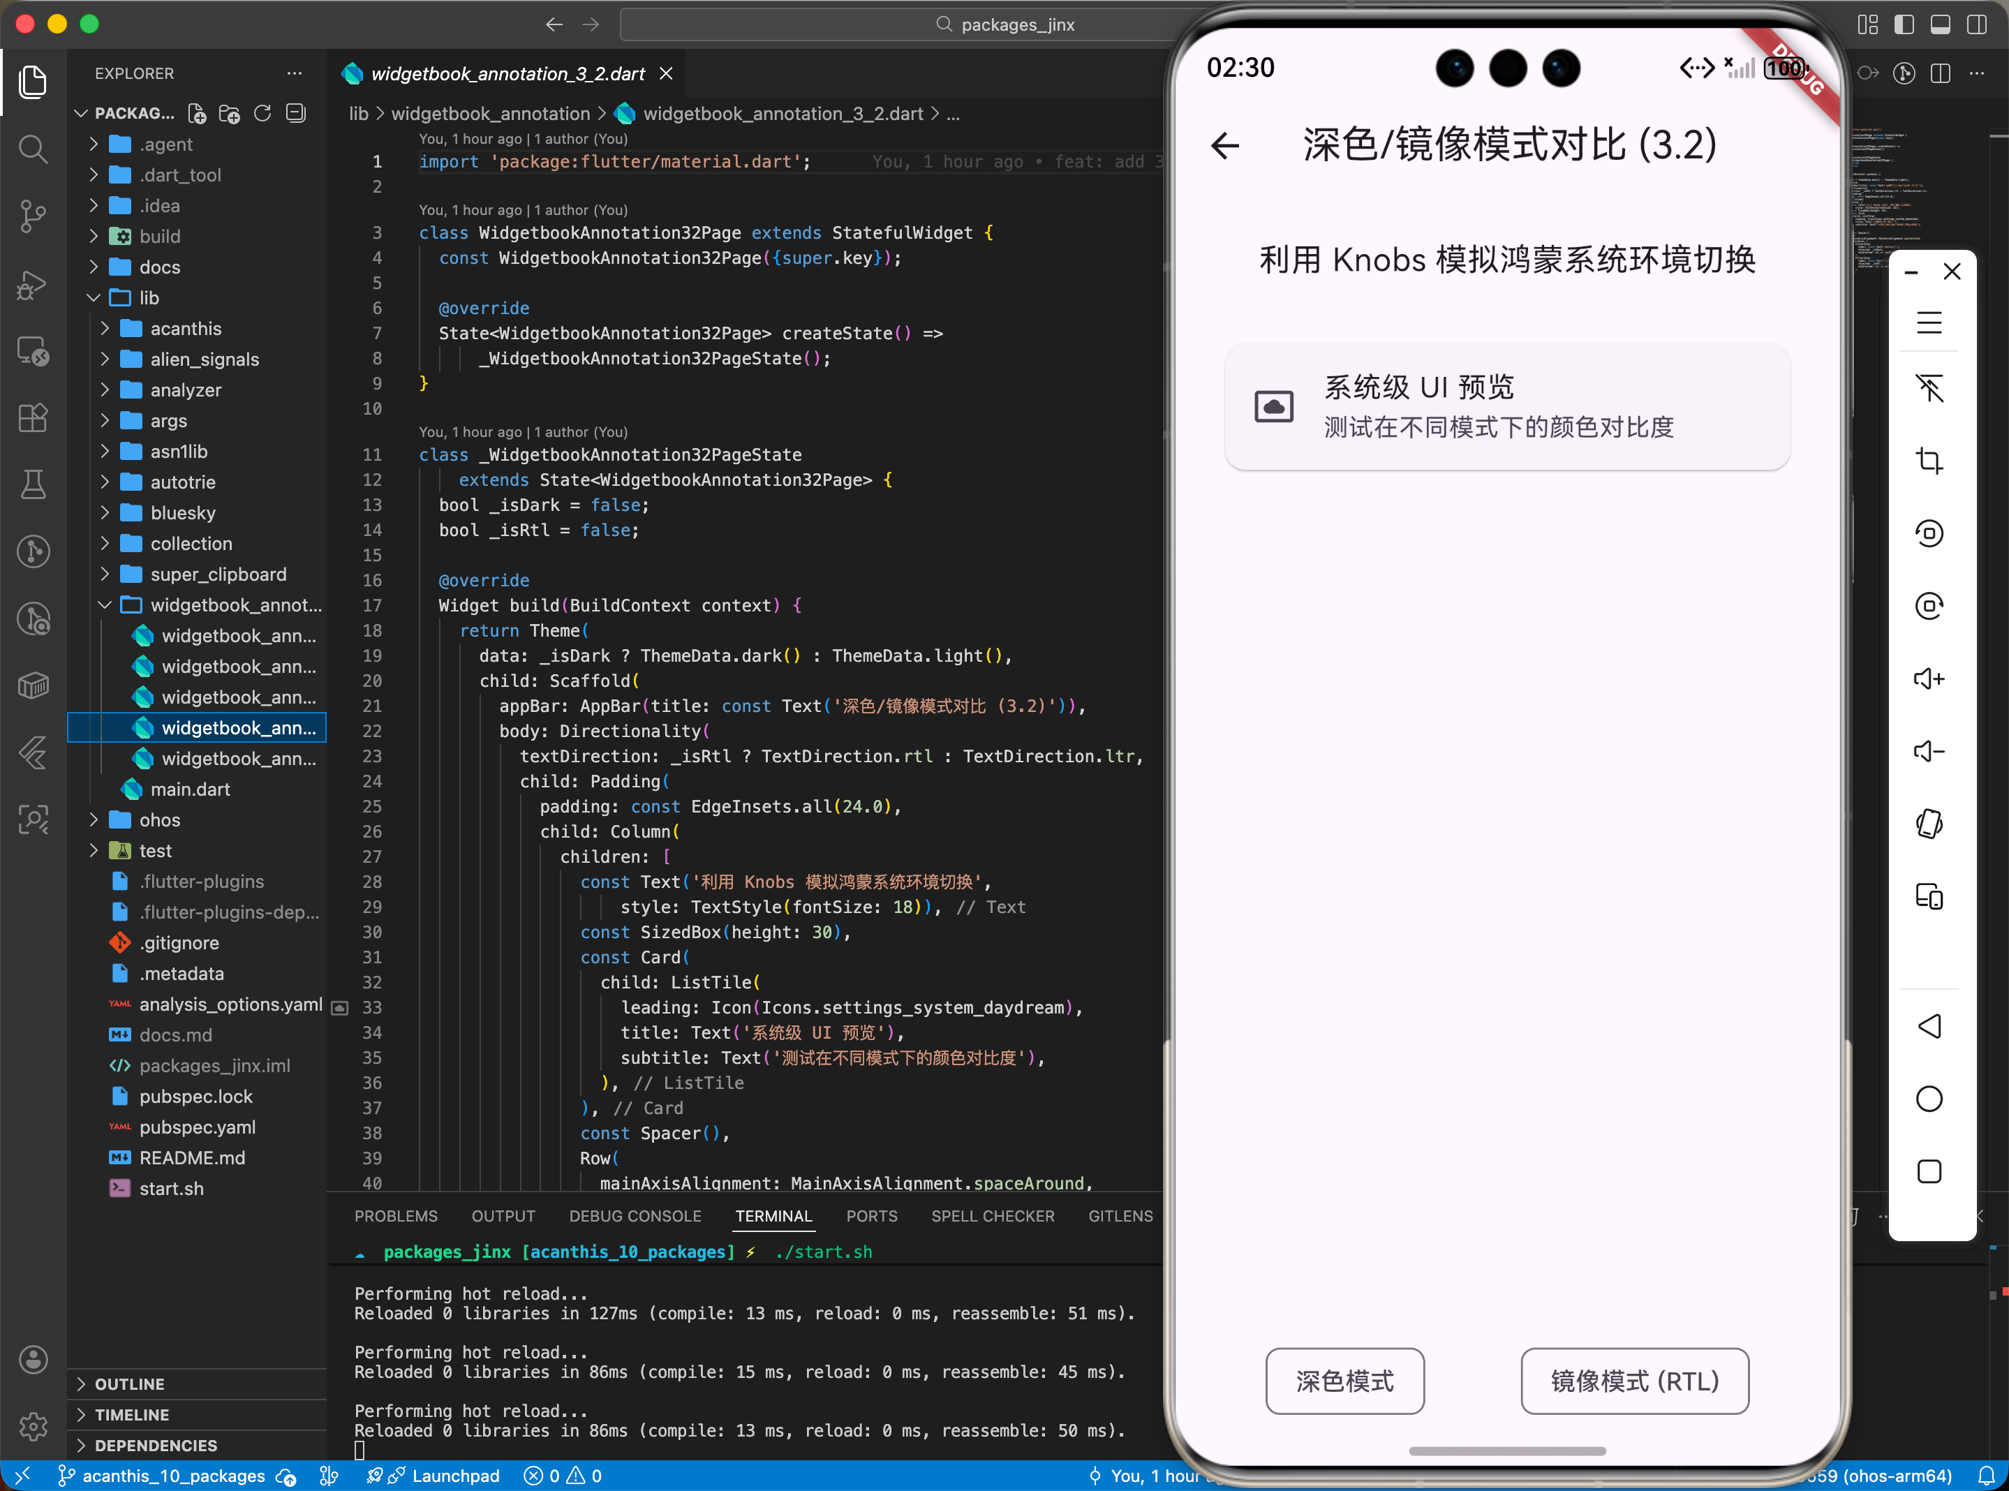
Task: Toggle 深色模式 button in the app
Action: pyautogui.click(x=1344, y=1381)
